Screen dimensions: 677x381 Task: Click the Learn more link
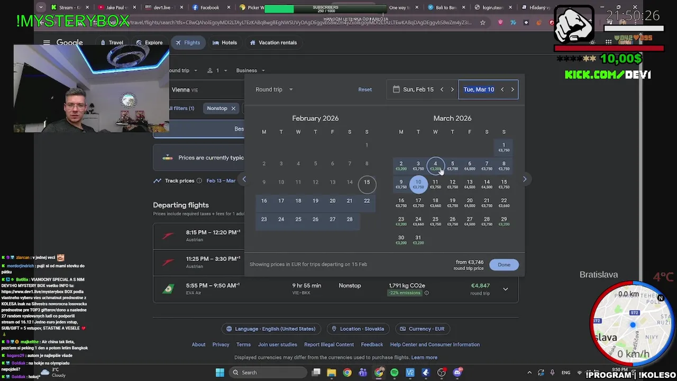pos(424,357)
